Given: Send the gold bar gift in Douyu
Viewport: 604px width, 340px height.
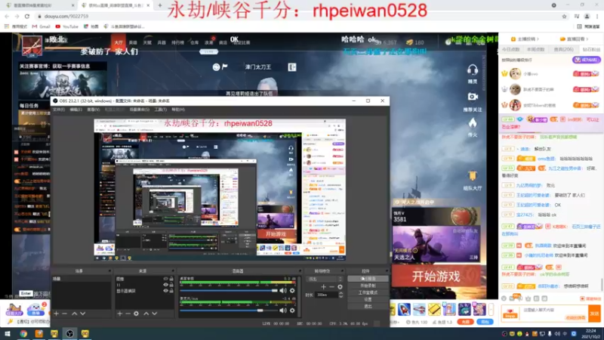Looking at the screenshot, I should pos(434,309).
